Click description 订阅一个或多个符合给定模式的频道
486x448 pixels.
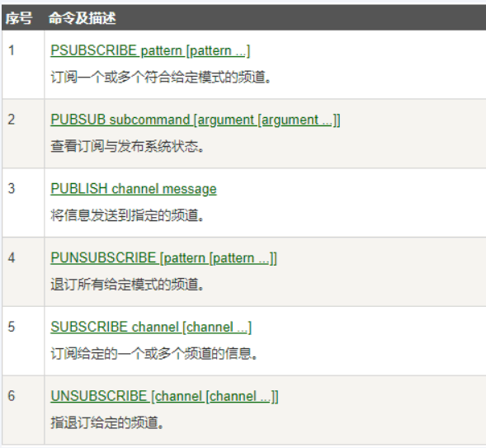click(x=161, y=77)
